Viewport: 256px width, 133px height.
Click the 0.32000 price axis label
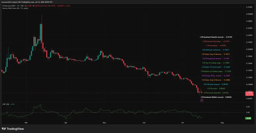coord(249,7)
